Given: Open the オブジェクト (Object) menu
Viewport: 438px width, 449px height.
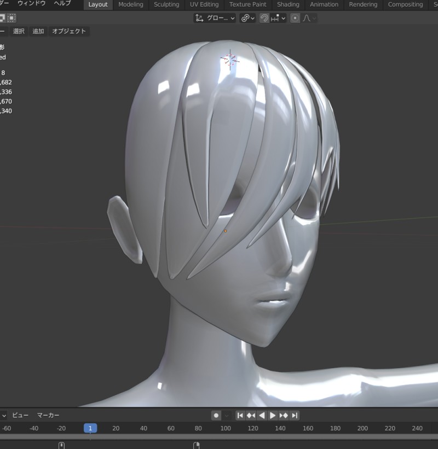Looking at the screenshot, I should [69, 31].
